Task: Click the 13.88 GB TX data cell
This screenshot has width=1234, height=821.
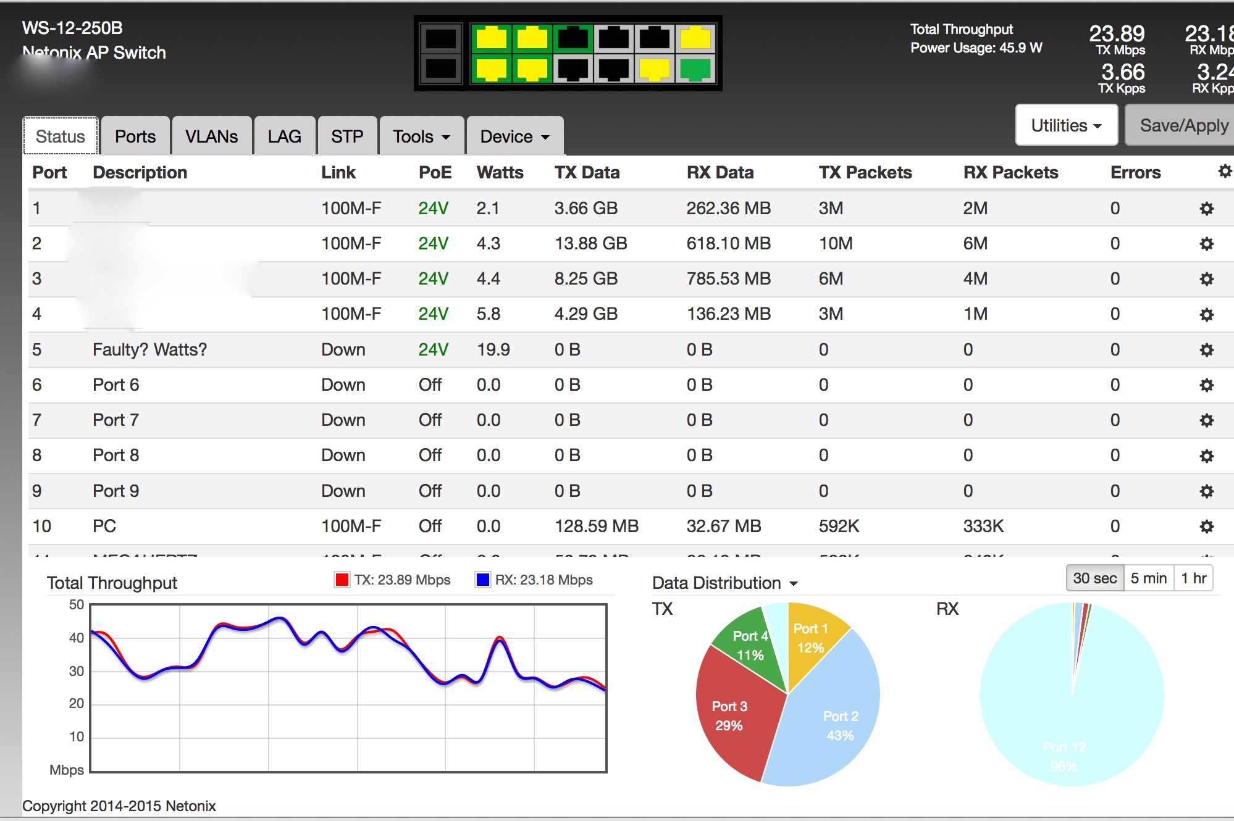Action: 590,243
